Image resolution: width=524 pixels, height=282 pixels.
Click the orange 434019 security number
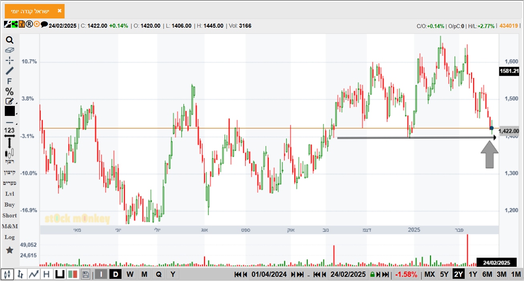pos(509,26)
